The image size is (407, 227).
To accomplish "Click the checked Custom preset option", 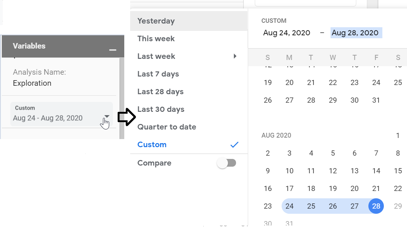I will [152, 145].
